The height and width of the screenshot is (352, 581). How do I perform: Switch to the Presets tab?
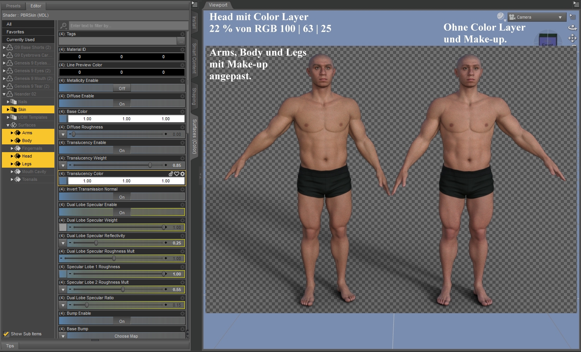(x=13, y=6)
